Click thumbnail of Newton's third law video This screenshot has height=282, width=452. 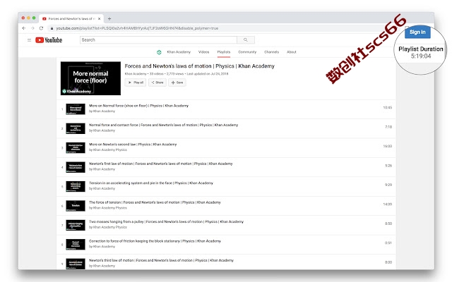pyautogui.click(x=76, y=264)
